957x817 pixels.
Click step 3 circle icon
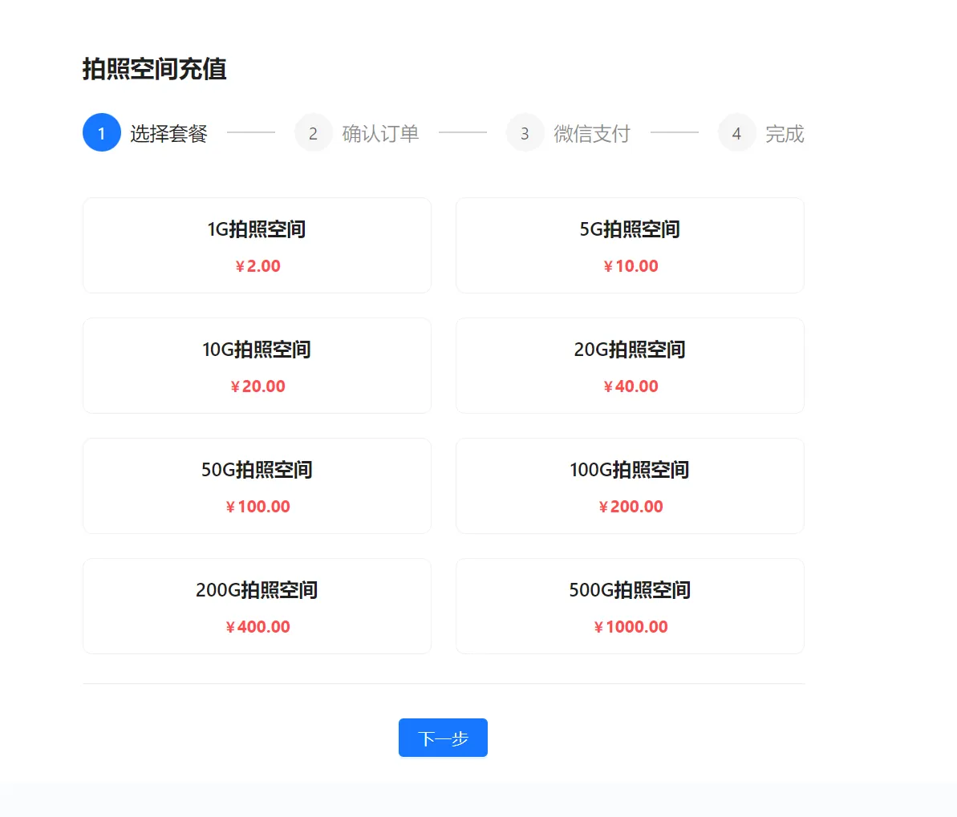(525, 132)
